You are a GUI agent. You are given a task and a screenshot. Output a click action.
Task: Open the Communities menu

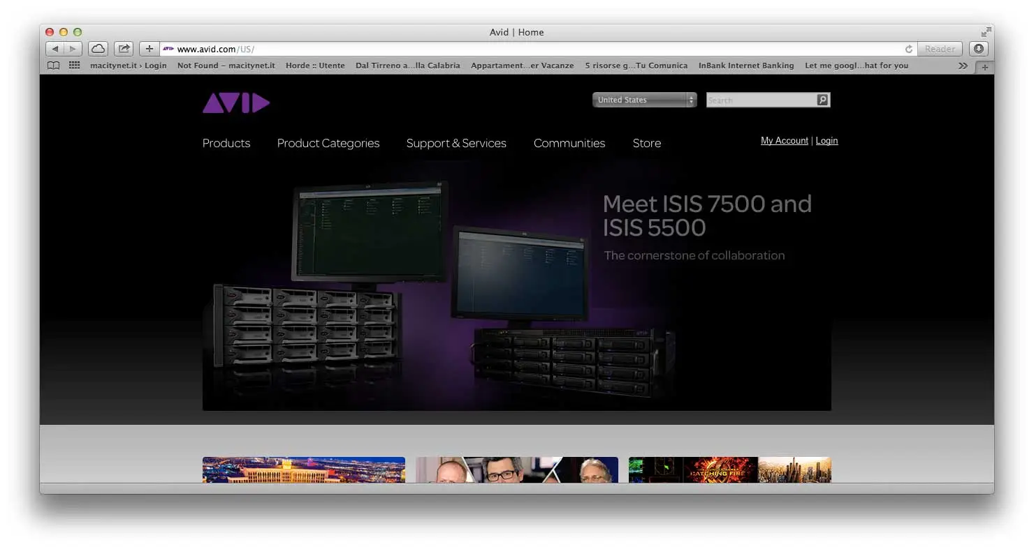coord(569,143)
